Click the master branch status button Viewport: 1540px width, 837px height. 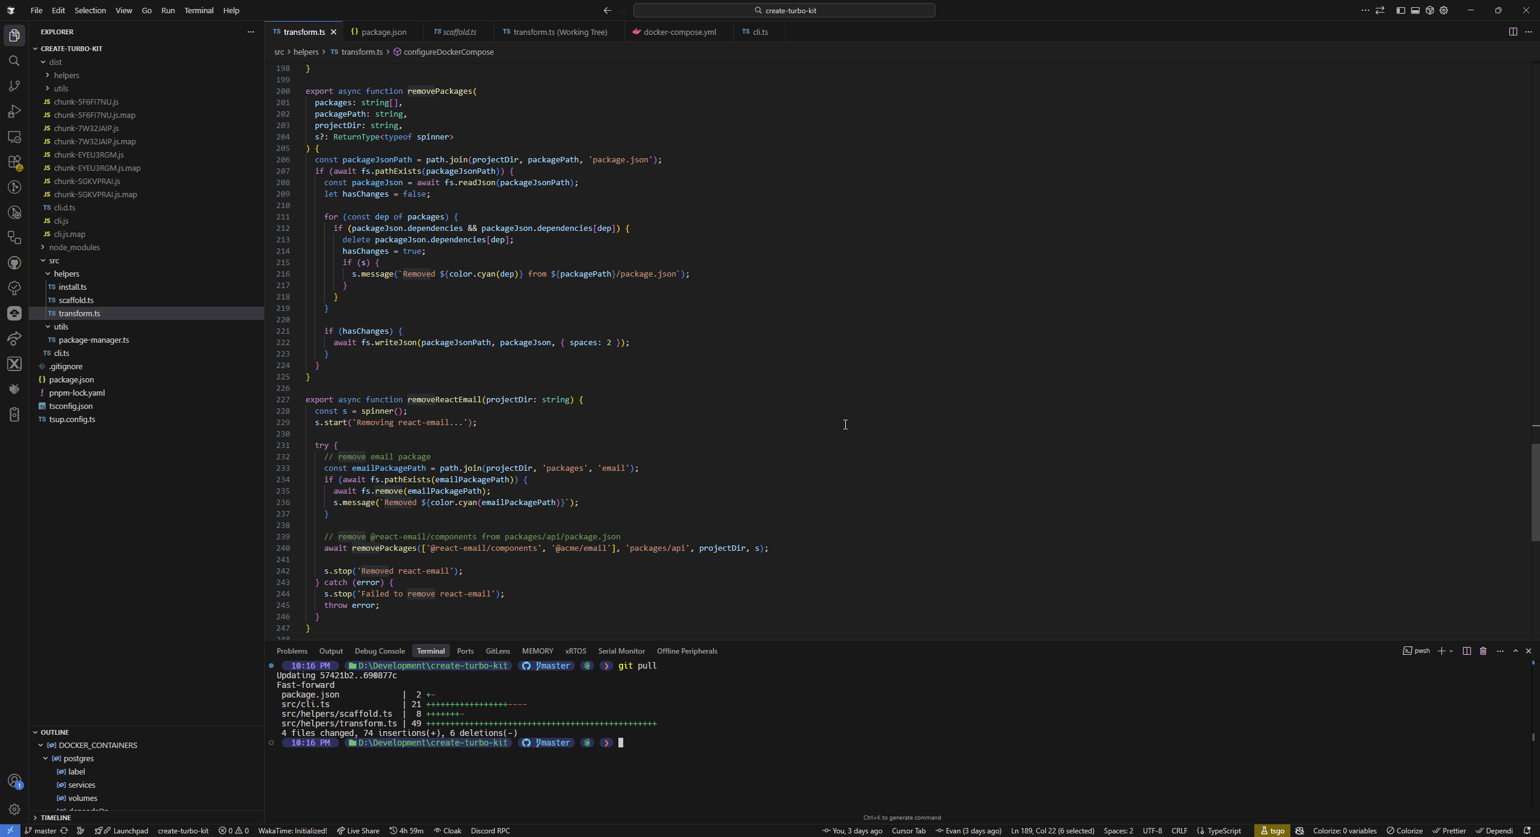[41, 831]
